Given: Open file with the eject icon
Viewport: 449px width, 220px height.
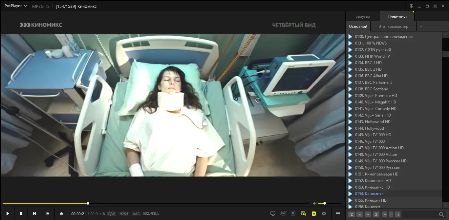Looking at the screenshot, I should click(61, 213).
